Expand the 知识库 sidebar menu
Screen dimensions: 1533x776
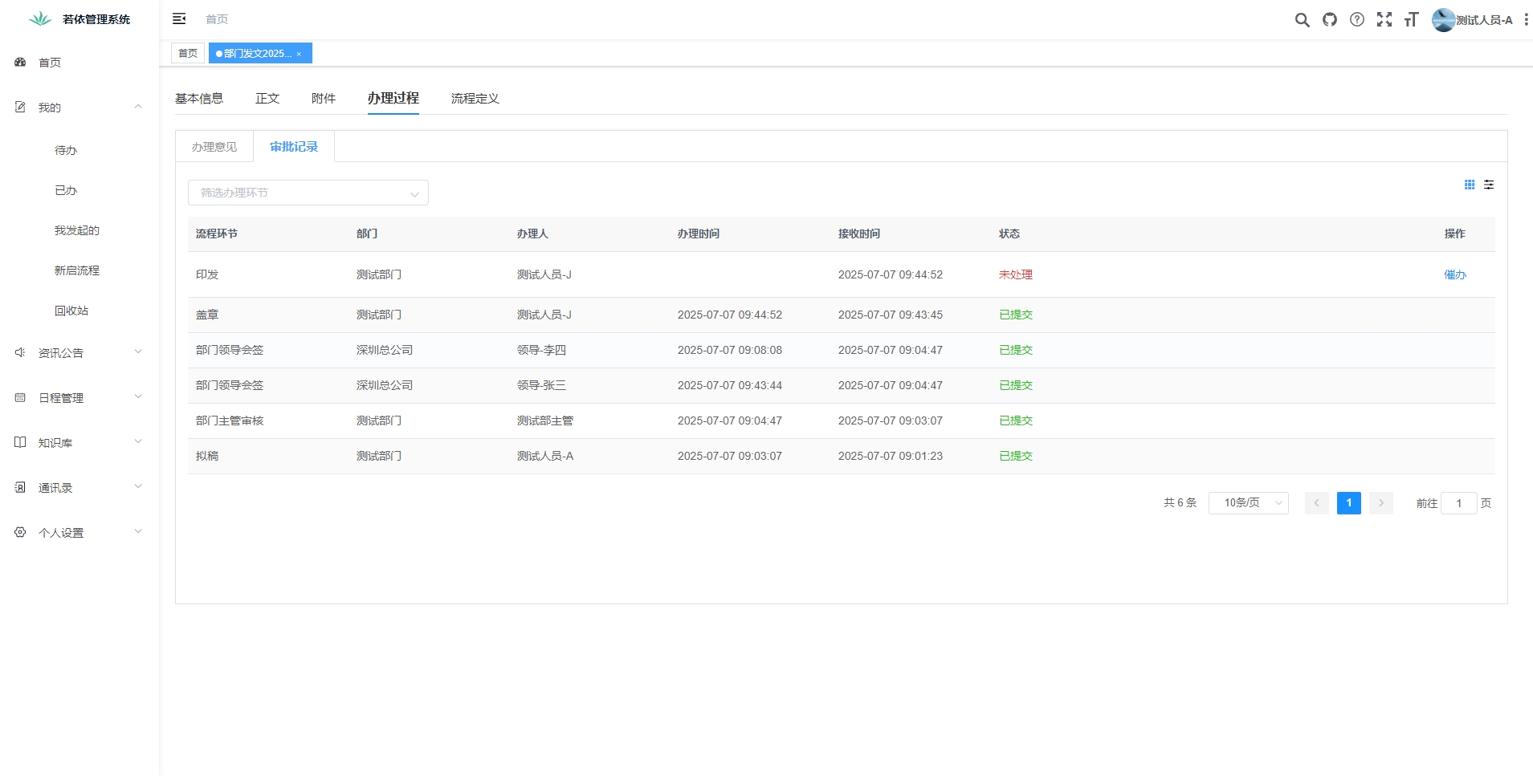point(138,441)
